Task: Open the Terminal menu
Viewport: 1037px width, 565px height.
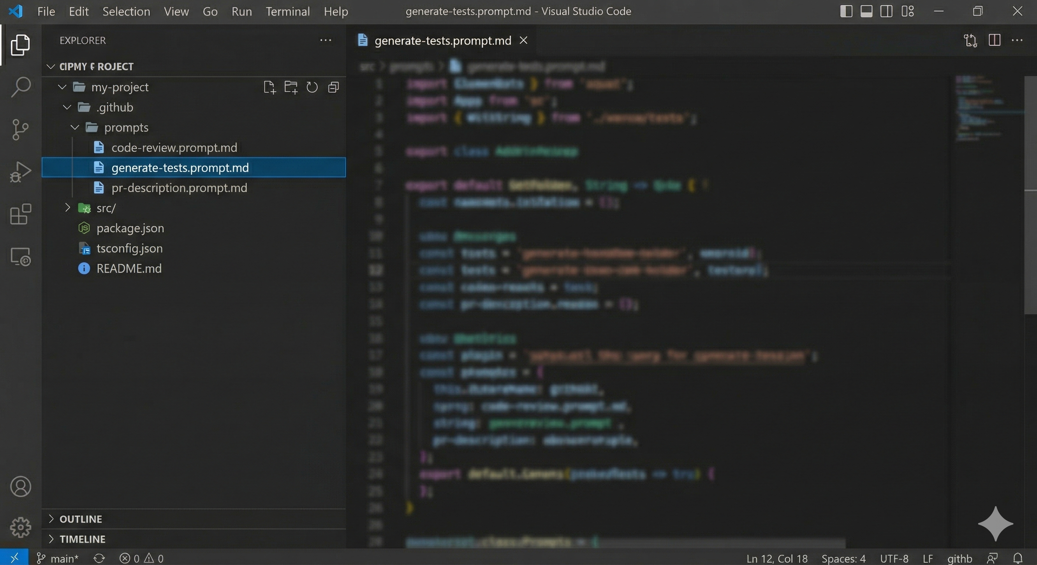Action: [288, 11]
